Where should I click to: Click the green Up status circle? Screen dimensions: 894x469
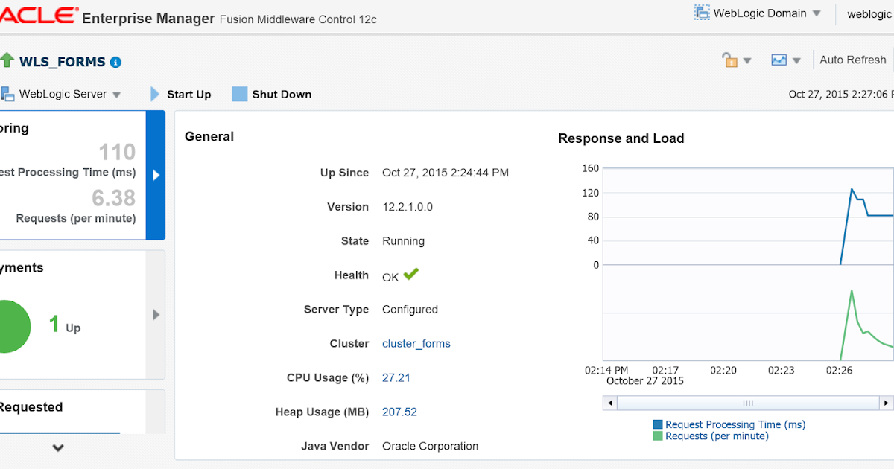click(11, 325)
